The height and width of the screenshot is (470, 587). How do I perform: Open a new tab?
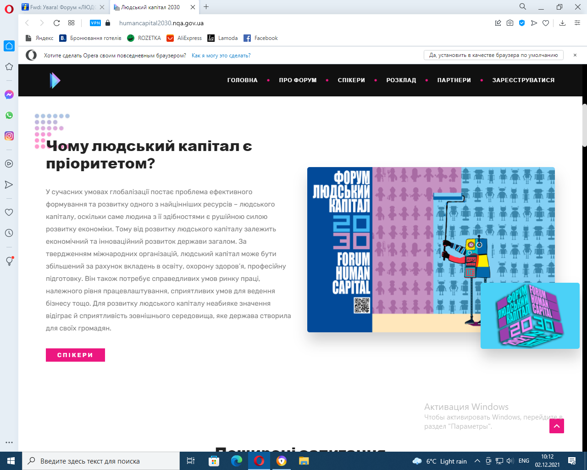[206, 7]
